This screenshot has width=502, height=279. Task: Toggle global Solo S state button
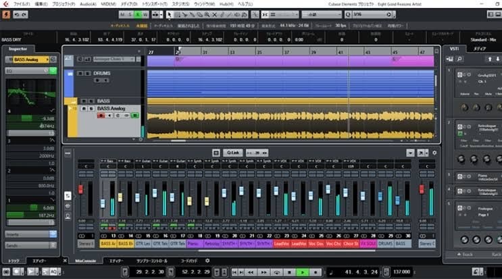[x=130, y=15]
